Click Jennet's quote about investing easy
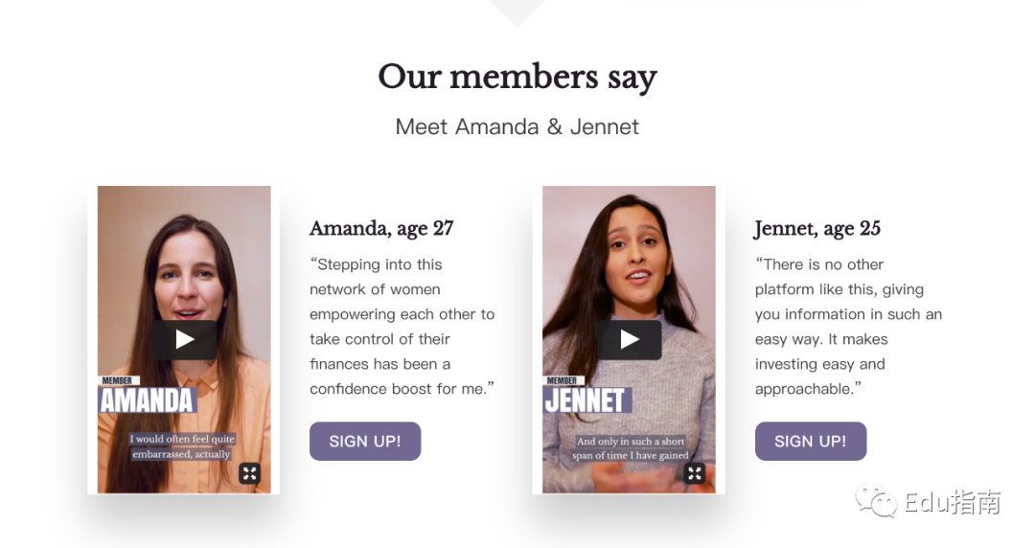The image size is (1035, 548). 848,327
